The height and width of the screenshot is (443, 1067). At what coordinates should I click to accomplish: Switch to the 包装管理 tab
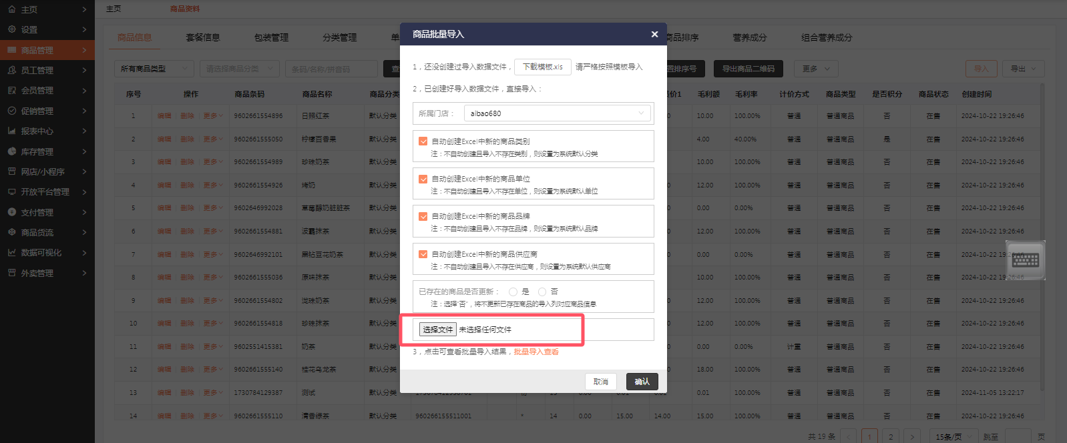pyautogui.click(x=271, y=37)
